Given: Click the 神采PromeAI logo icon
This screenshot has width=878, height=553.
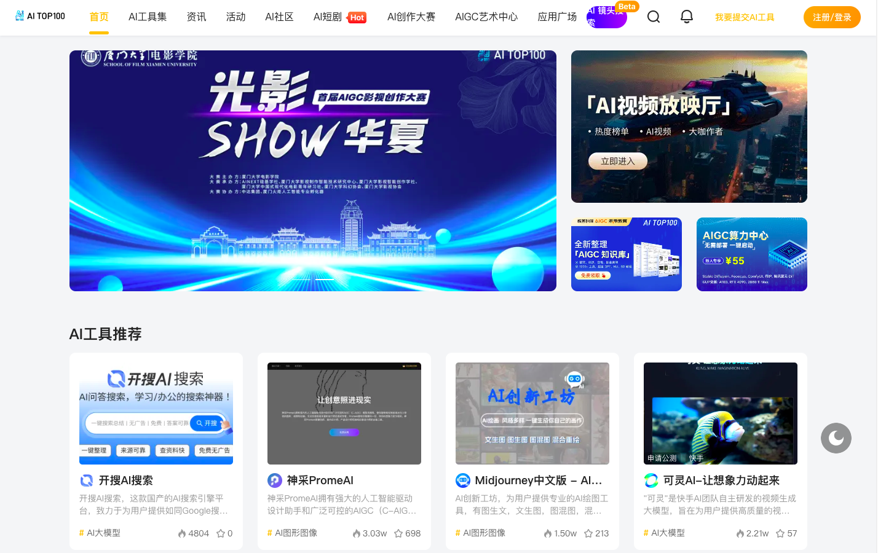Looking at the screenshot, I should click(275, 480).
